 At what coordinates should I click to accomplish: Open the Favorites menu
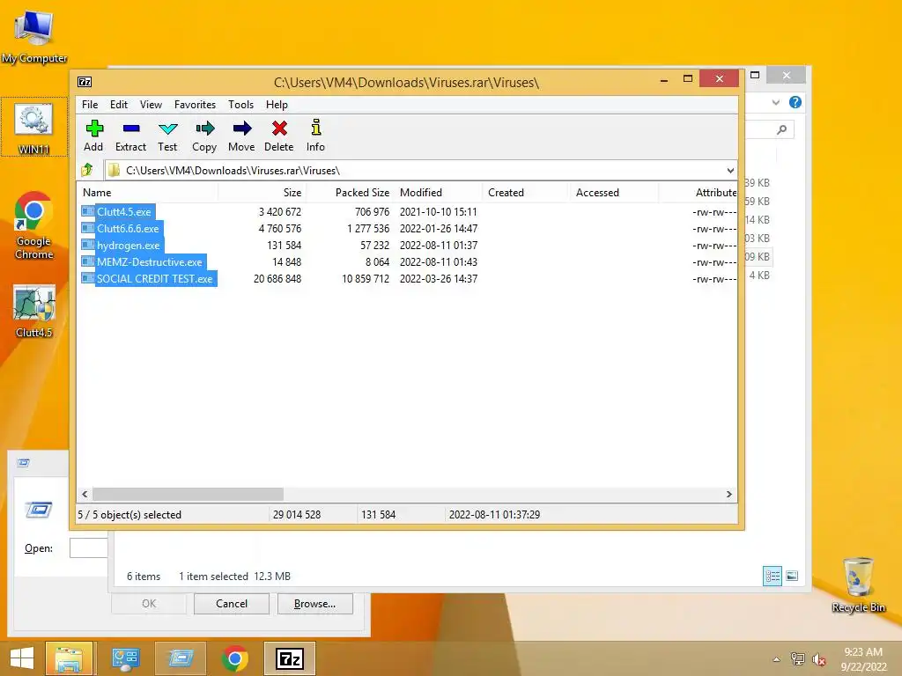[195, 105]
